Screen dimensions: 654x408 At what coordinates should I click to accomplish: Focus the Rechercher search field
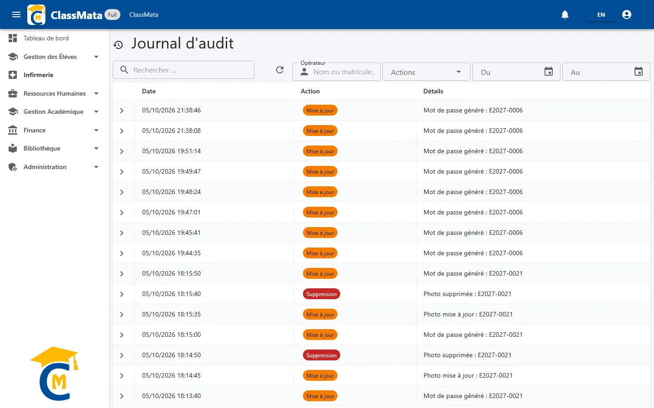(x=183, y=70)
